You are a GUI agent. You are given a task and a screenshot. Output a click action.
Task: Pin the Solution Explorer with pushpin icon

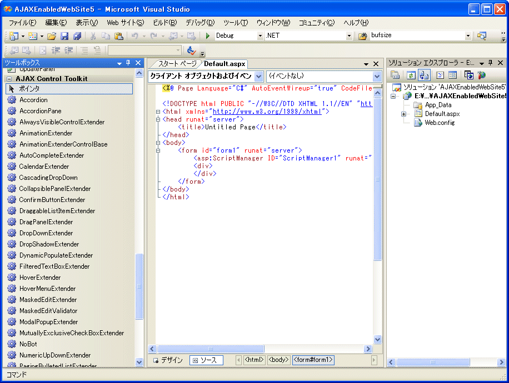(491, 63)
